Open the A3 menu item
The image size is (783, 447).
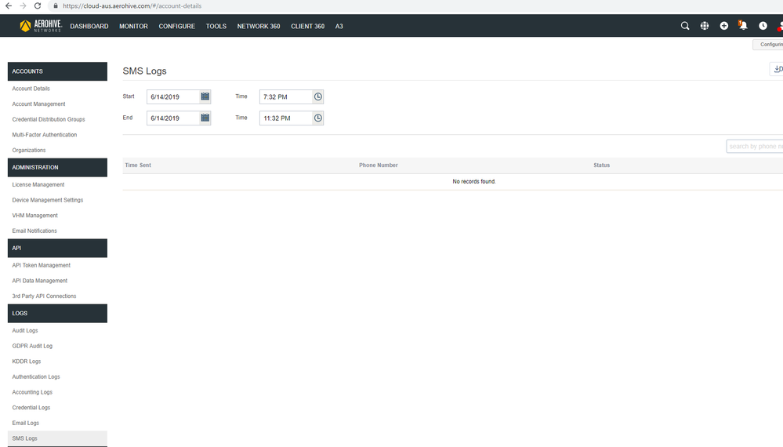click(x=339, y=27)
